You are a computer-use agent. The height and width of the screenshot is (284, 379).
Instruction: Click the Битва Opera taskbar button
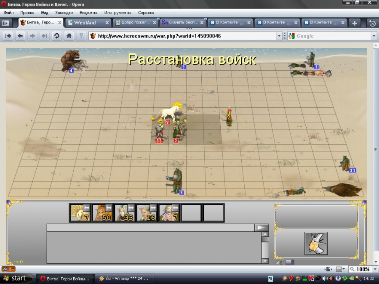[x=65, y=279]
